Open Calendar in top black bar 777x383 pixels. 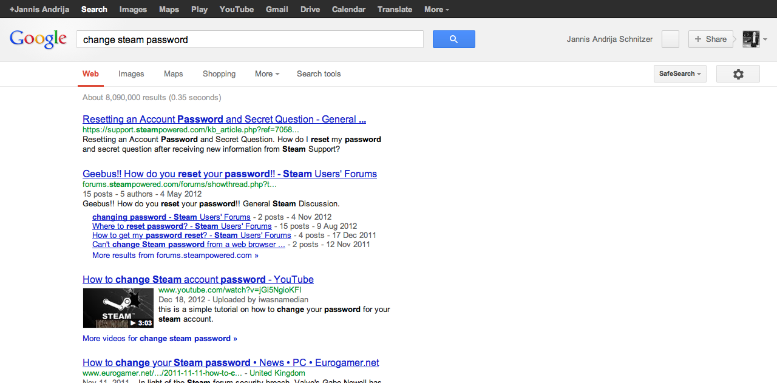point(349,9)
